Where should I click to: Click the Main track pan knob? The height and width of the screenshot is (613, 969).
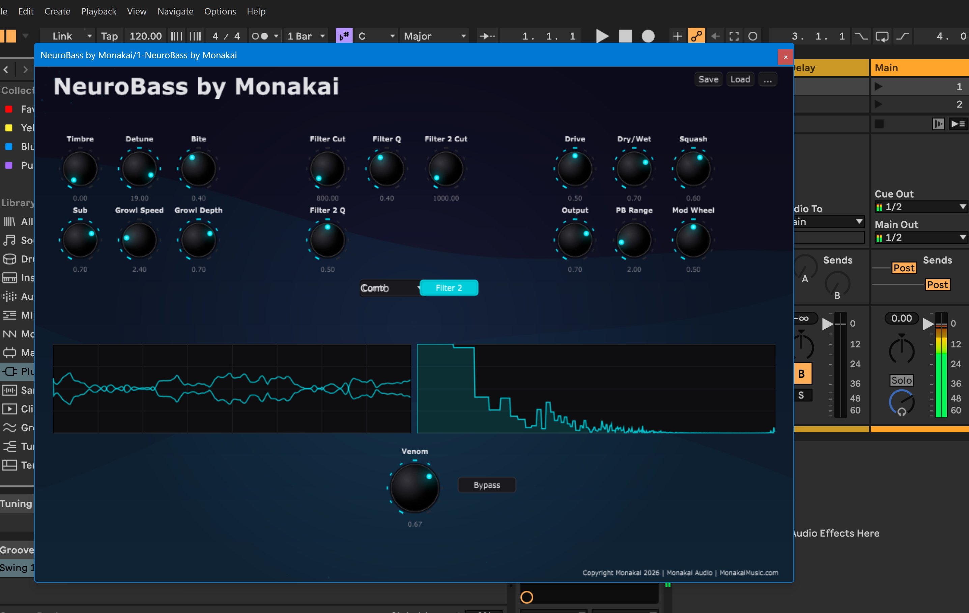pos(902,350)
